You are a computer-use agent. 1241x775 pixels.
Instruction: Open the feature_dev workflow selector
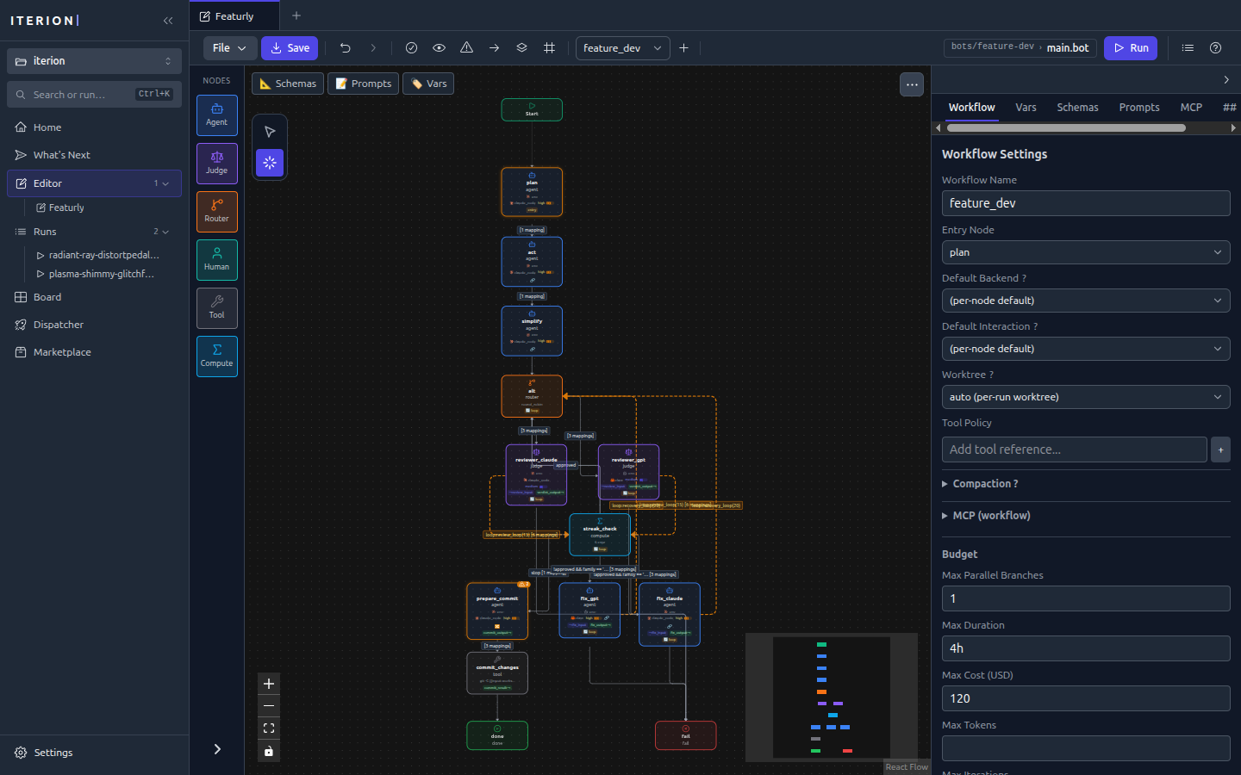(622, 48)
